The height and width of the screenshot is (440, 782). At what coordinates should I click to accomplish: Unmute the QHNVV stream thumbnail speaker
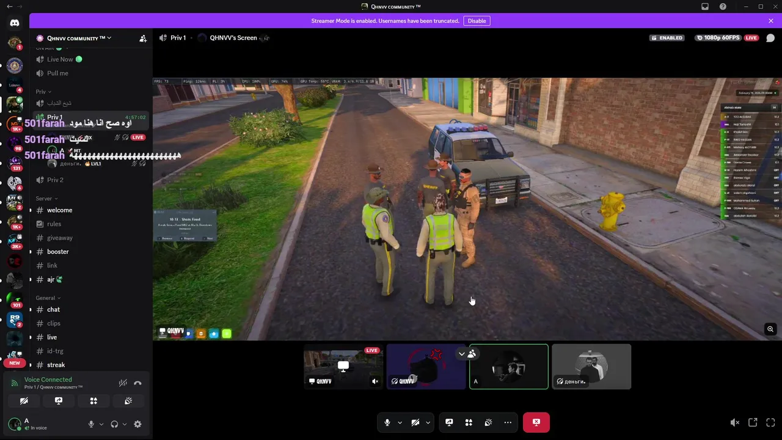375,381
